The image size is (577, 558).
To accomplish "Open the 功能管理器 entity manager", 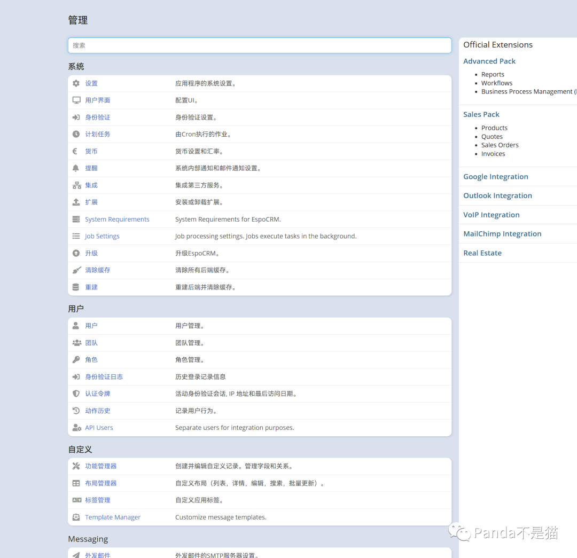I will coord(101,466).
